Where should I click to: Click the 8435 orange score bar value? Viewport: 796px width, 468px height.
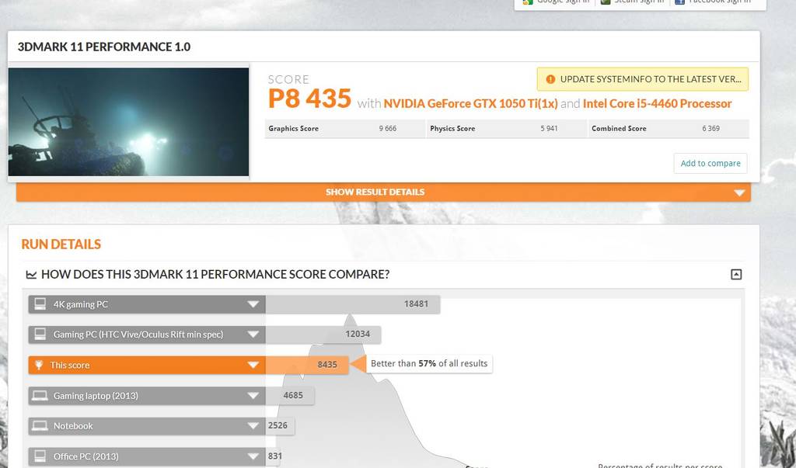point(327,365)
